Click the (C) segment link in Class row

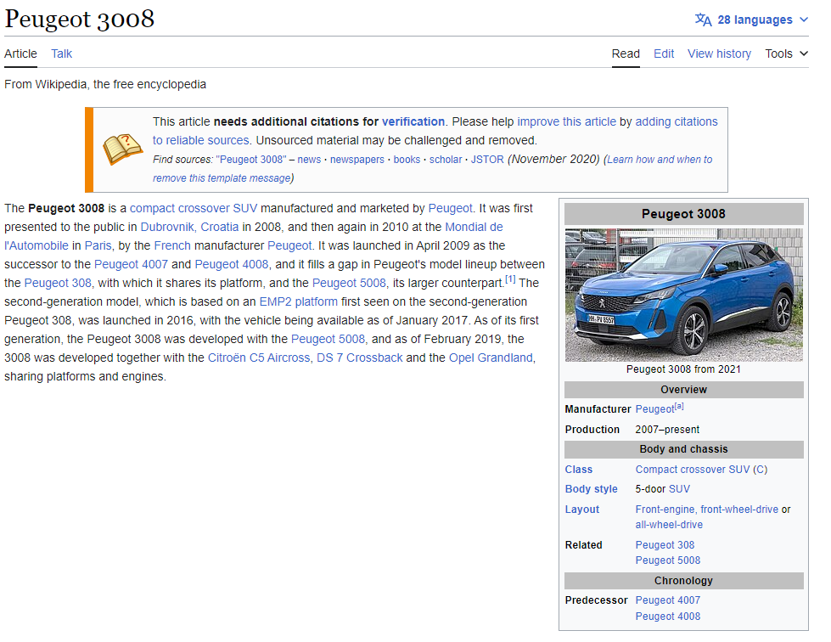click(x=760, y=469)
